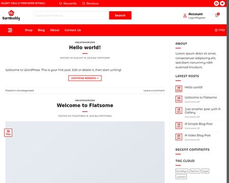Click the barnbuddy logo
This screenshot has height=183, width=229.
tap(11, 15)
